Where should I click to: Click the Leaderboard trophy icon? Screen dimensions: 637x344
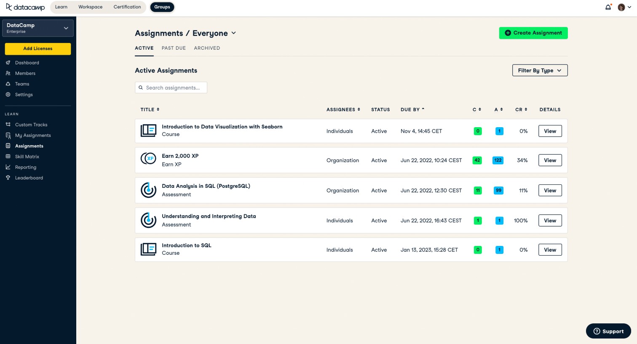point(8,178)
